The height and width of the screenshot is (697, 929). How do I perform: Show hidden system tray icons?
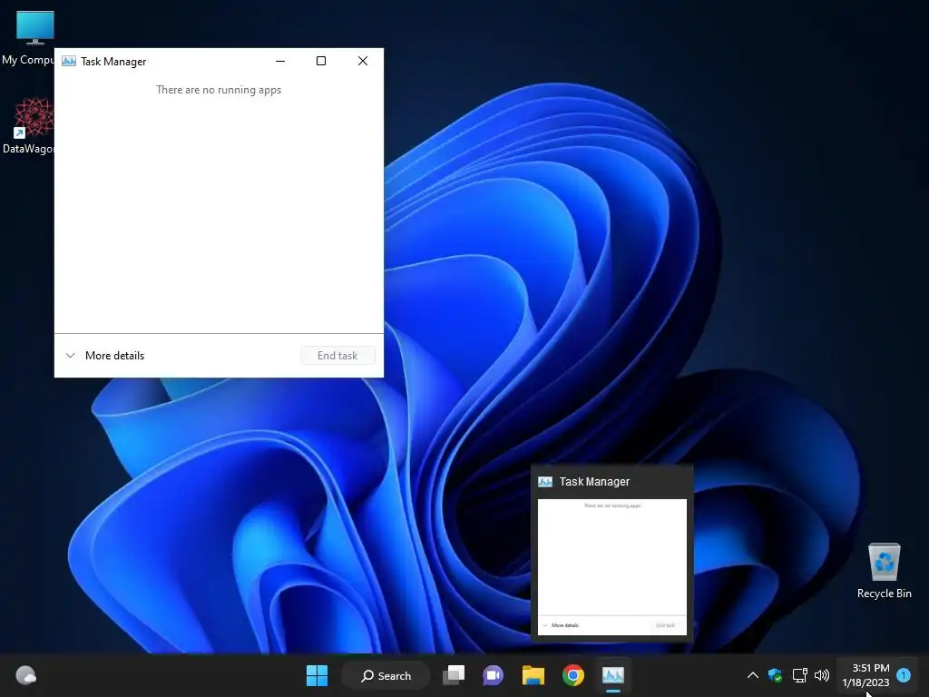[752, 675]
